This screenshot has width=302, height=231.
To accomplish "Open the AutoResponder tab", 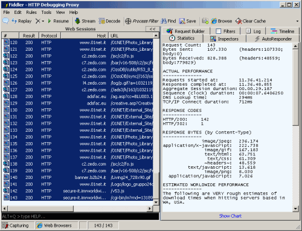I will click(273, 39).
